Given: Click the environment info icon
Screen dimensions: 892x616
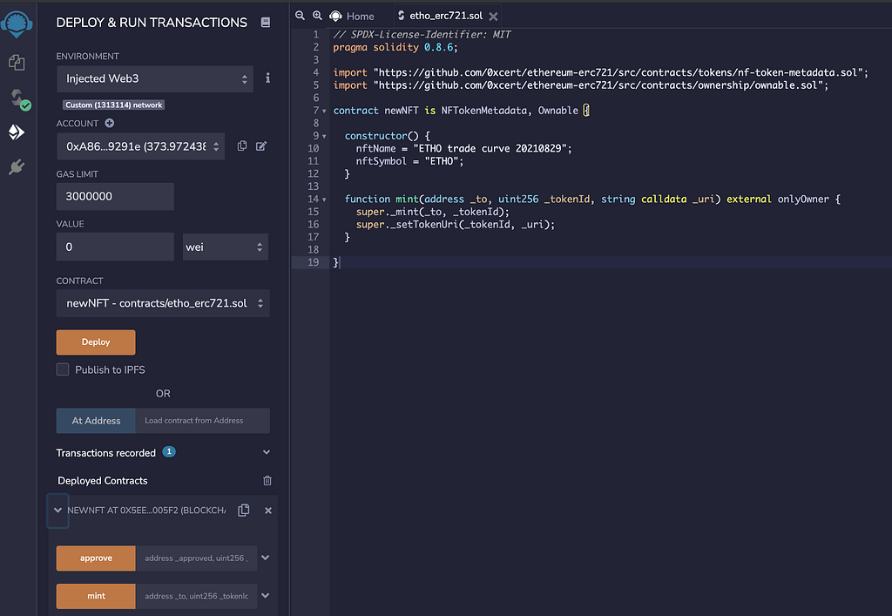Looking at the screenshot, I should (x=267, y=78).
